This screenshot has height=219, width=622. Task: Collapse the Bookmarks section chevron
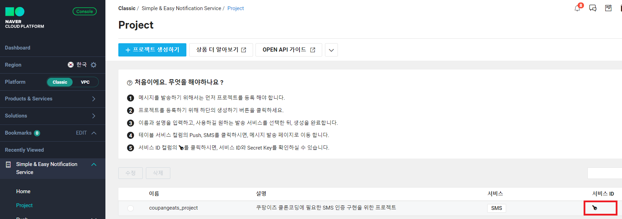point(94,133)
